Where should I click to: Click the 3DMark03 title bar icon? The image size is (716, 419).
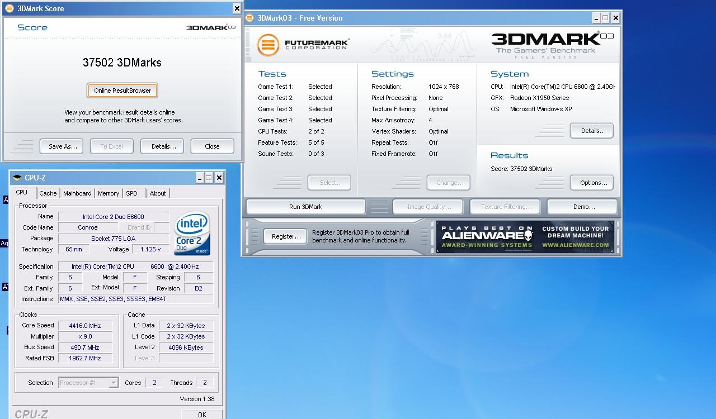(249, 18)
